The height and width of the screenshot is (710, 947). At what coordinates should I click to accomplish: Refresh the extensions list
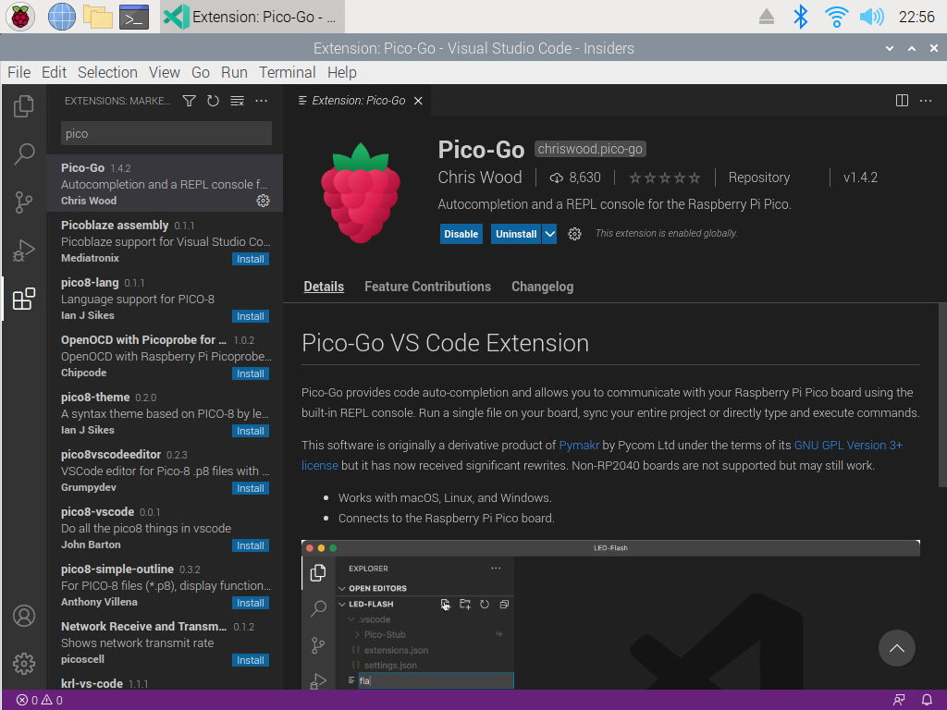[x=214, y=101]
